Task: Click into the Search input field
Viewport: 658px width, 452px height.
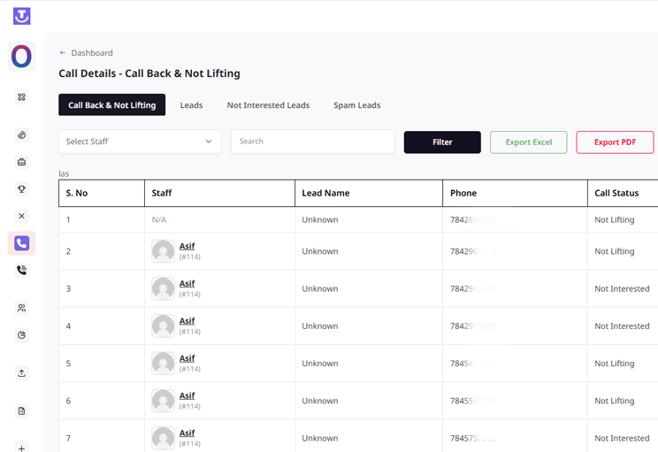Action: pyautogui.click(x=312, y=142)
